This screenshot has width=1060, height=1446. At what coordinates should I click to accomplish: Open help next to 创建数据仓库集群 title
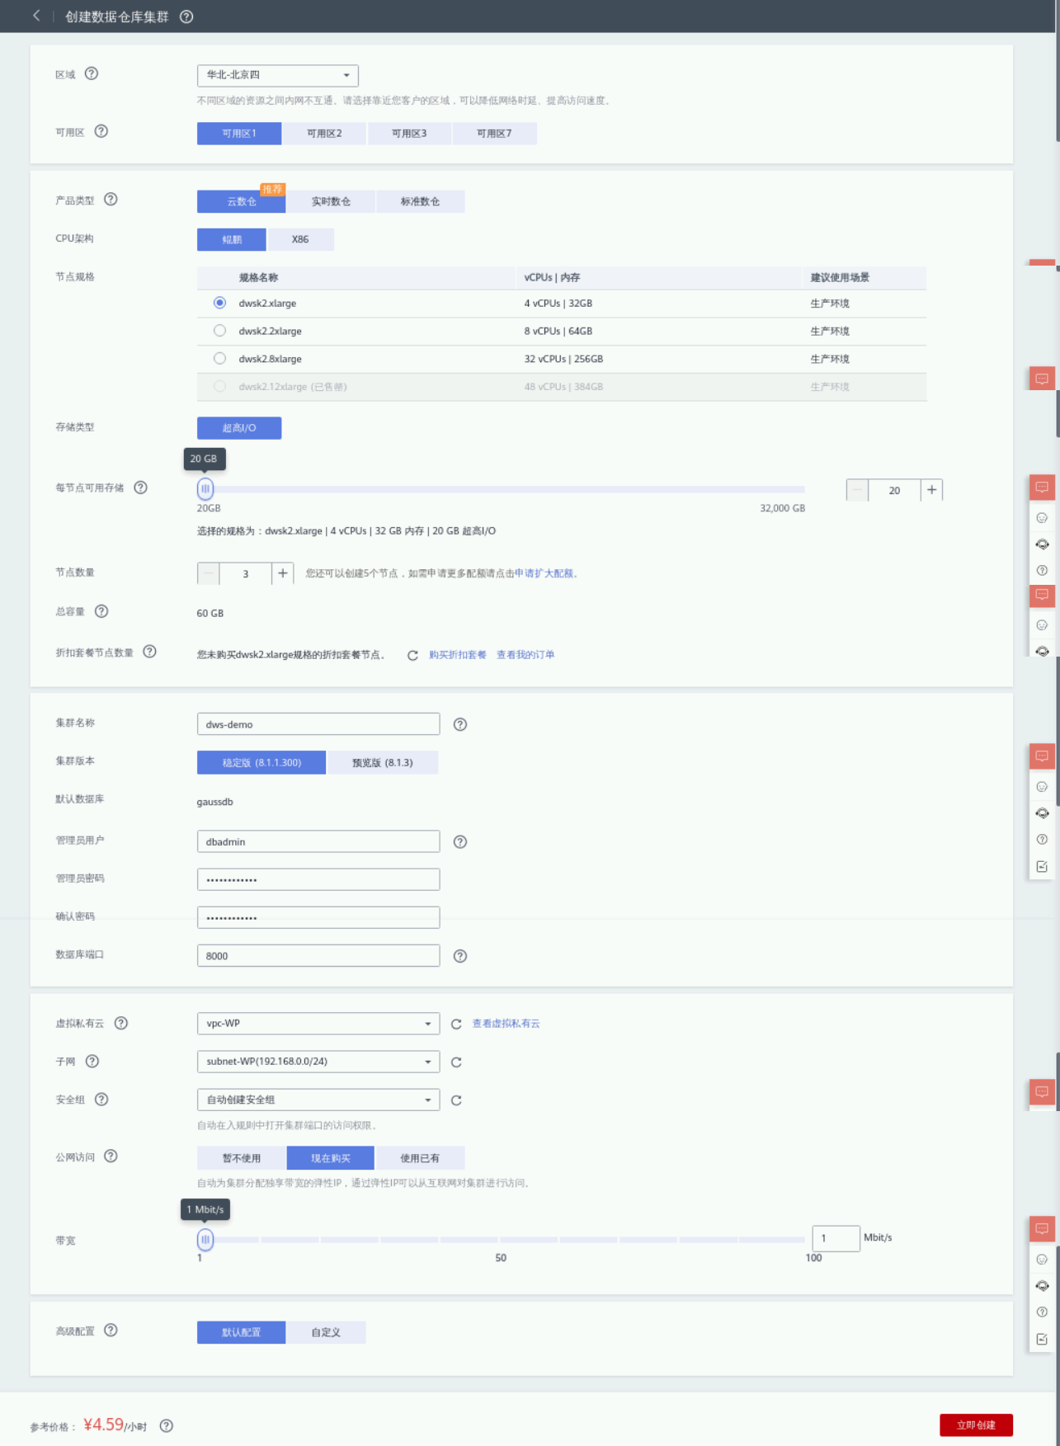(x=186, y=16)
